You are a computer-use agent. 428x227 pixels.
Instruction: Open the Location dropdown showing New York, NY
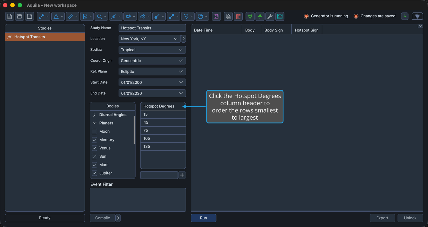pyautogui.click(x=149, y=39)
